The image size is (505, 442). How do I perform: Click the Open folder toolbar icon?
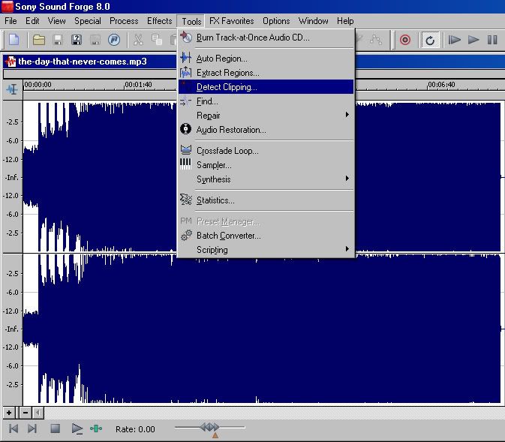tap(39, 40)
